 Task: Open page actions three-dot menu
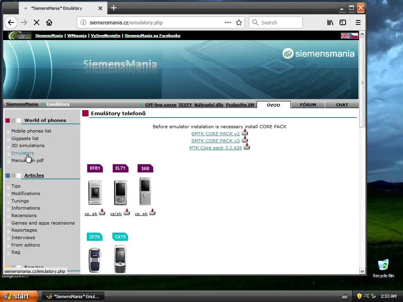click(228, 22)
